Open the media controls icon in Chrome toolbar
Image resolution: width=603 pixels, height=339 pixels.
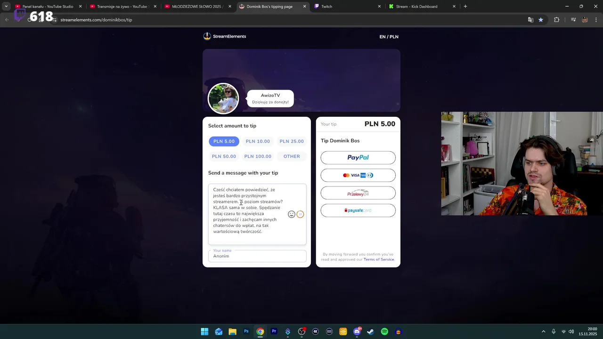click(573, 20)
